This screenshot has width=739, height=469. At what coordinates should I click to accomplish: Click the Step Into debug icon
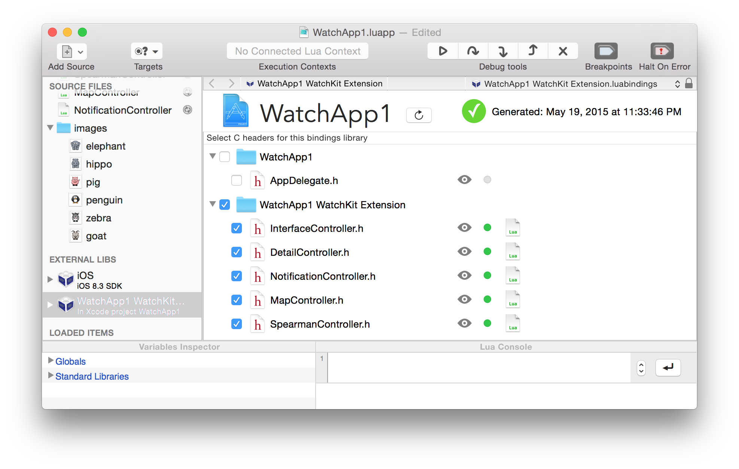tap(503, 51)
